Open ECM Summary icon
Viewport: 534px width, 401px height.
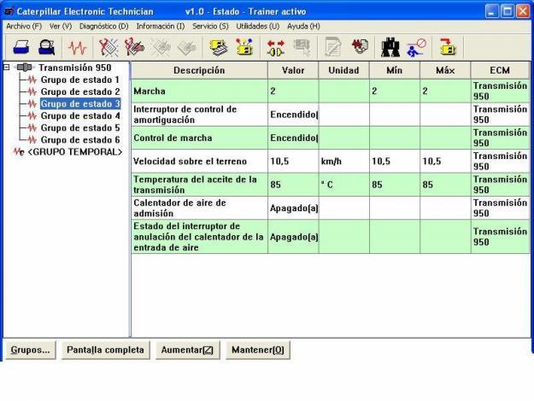click(x=219, y=47)
